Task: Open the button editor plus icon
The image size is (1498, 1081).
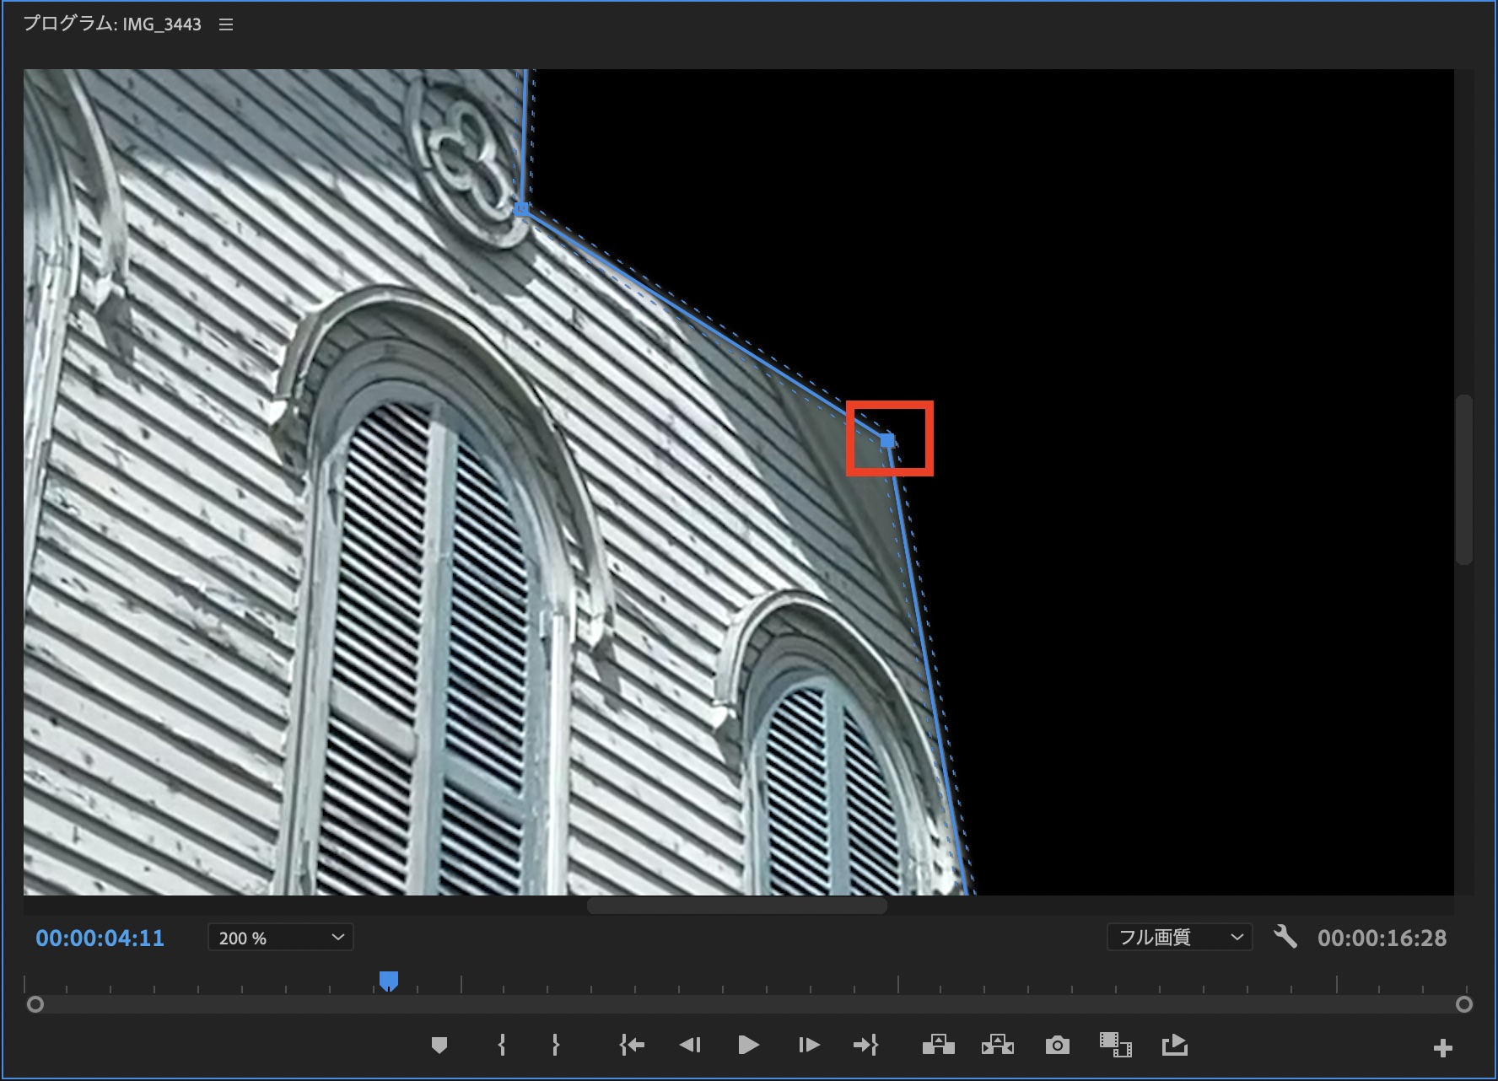Action: pyautogui.click(x=1442, y=1048)
